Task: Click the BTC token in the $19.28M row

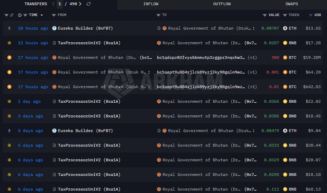Action: pyautogui.click(x=289, y=58)
